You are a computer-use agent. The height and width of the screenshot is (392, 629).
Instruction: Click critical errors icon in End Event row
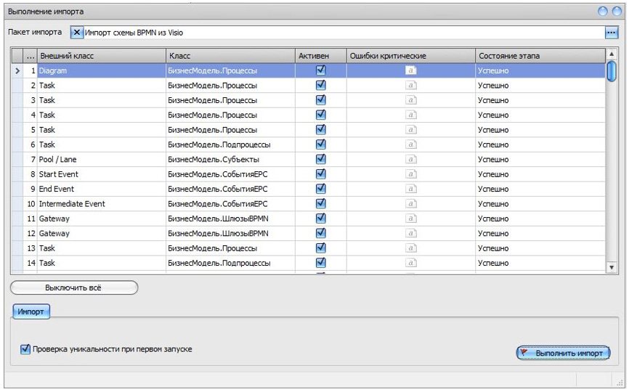pos(411,189)
